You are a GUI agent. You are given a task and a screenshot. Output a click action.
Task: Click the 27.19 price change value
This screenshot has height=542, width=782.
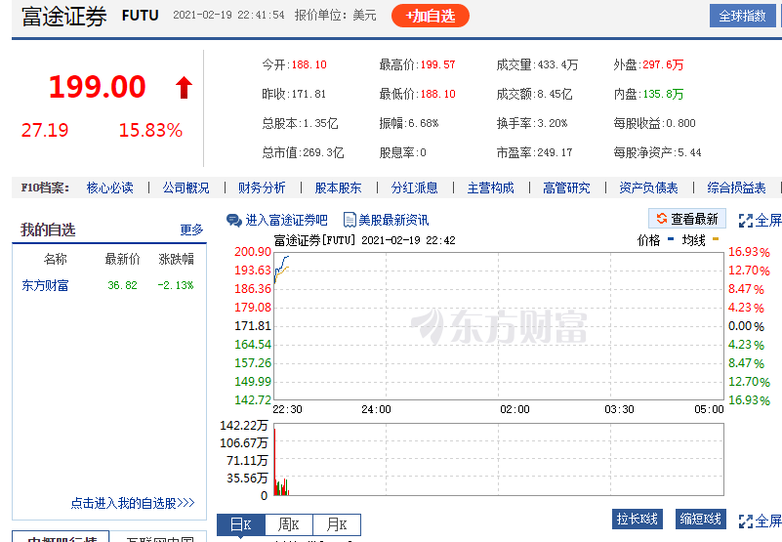pyautogui.click(x=45, y=130)
